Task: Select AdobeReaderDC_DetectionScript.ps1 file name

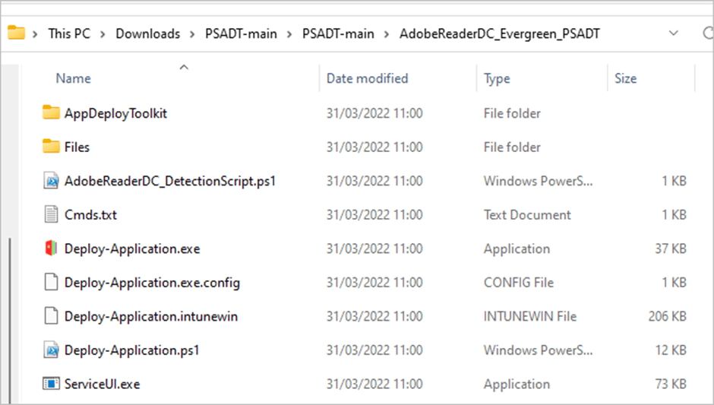Action: click(170, 181)
